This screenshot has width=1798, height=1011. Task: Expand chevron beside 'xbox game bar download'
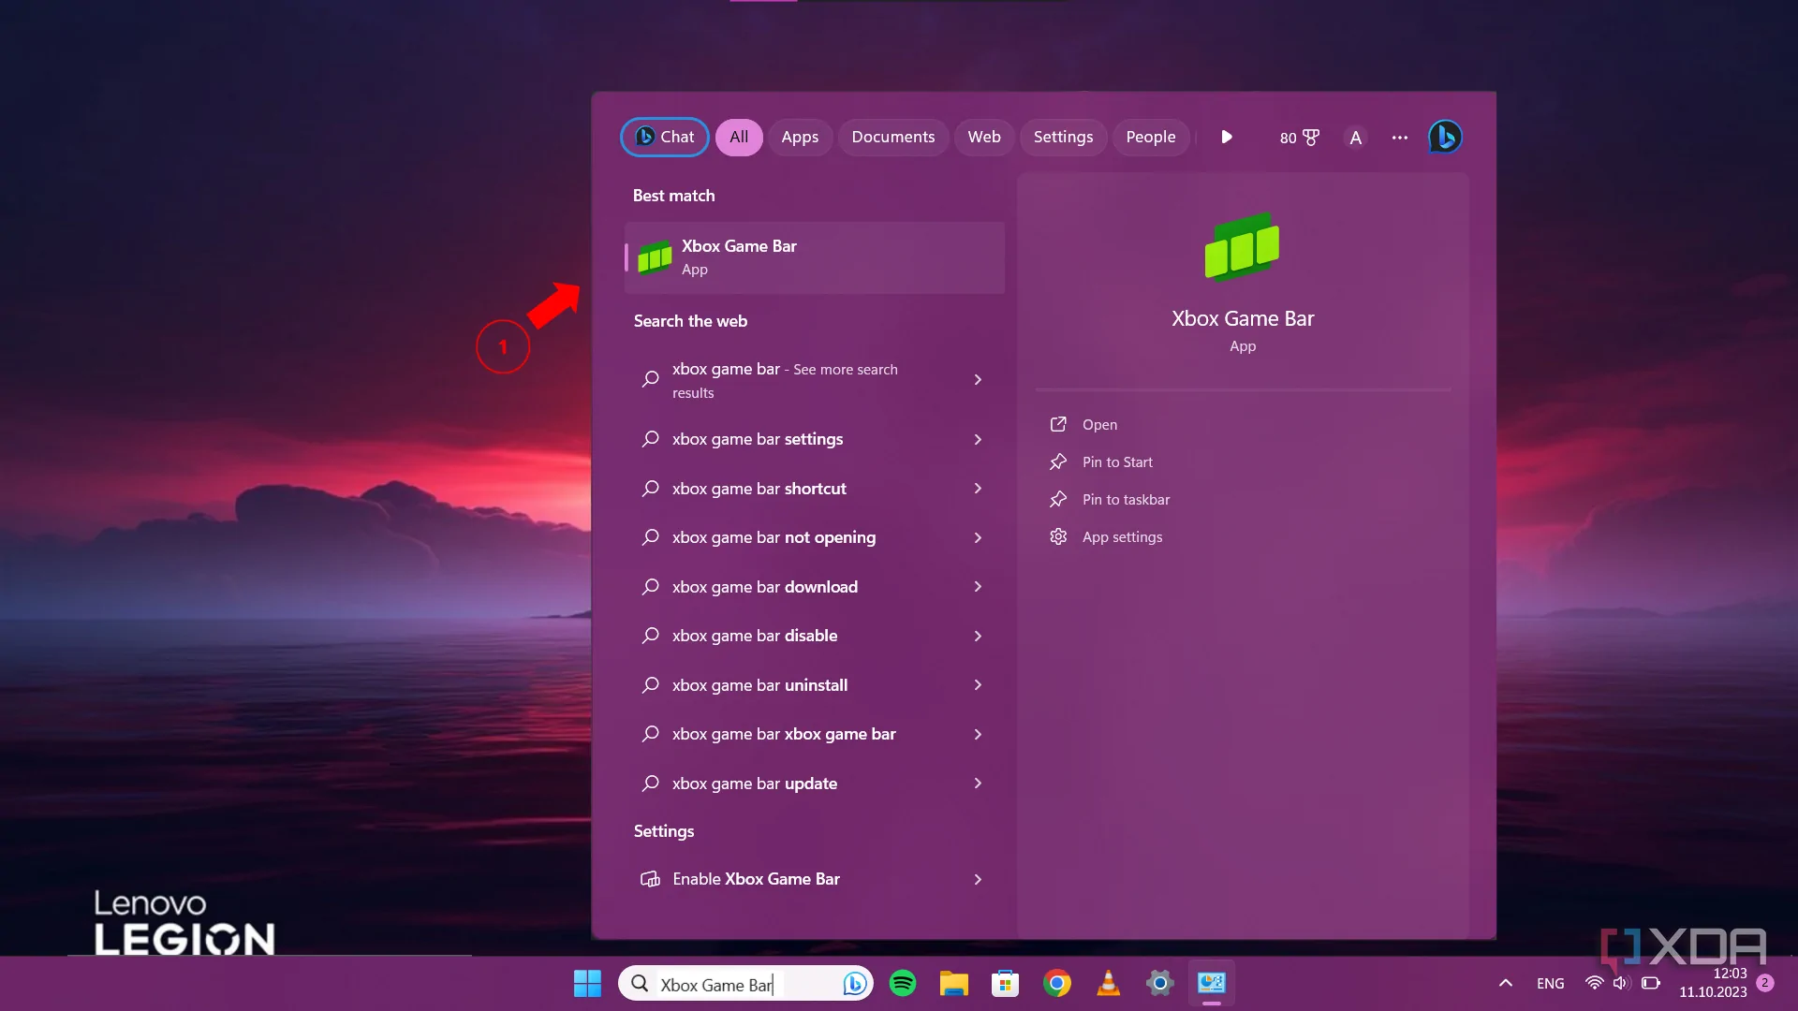pyautogui.click(x=978, y=587)
